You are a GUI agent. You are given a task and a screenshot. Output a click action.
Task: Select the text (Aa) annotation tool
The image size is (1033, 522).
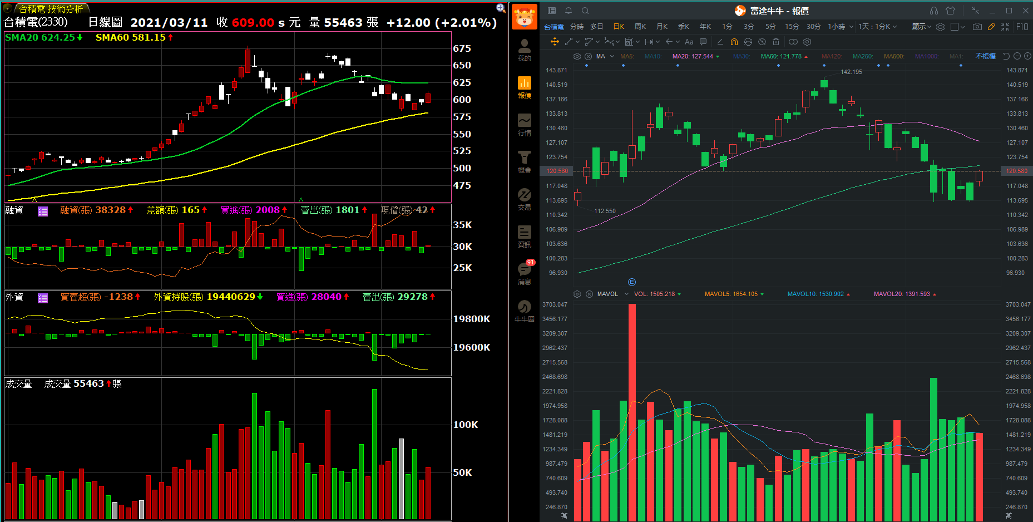click(x=689, y=42)
